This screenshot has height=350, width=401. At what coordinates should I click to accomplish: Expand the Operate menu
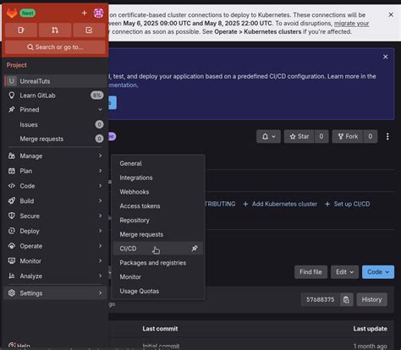click(56, 246)
